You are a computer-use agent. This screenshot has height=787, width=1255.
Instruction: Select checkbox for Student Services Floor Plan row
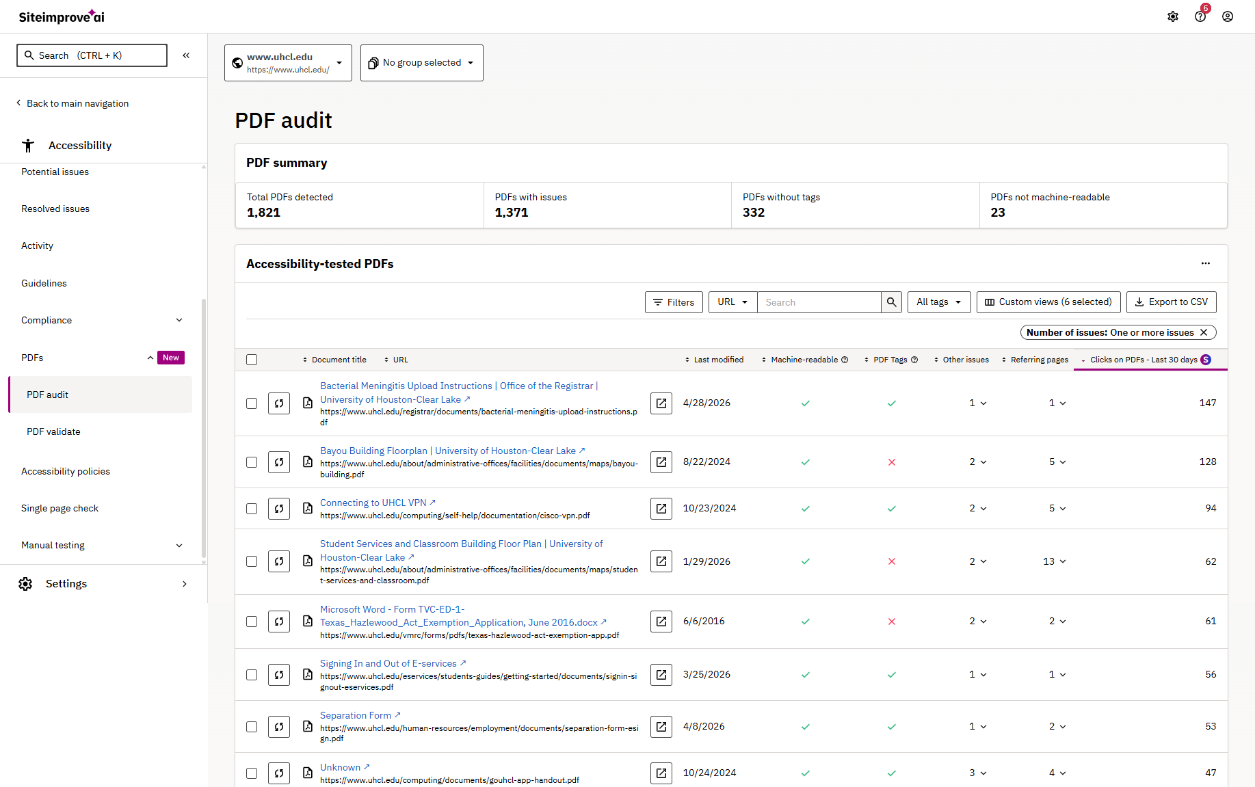click(x=252, y=561)
